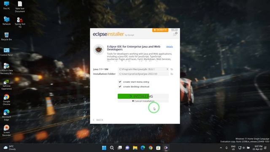Viewport: 270px width, 152px height.
Task: Click the microphone tray icon
Action: click(x=227, y=148)
